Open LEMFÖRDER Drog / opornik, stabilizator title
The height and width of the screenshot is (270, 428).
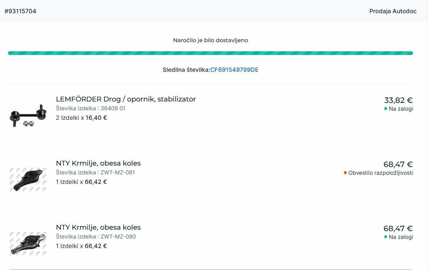coord(126,99)
